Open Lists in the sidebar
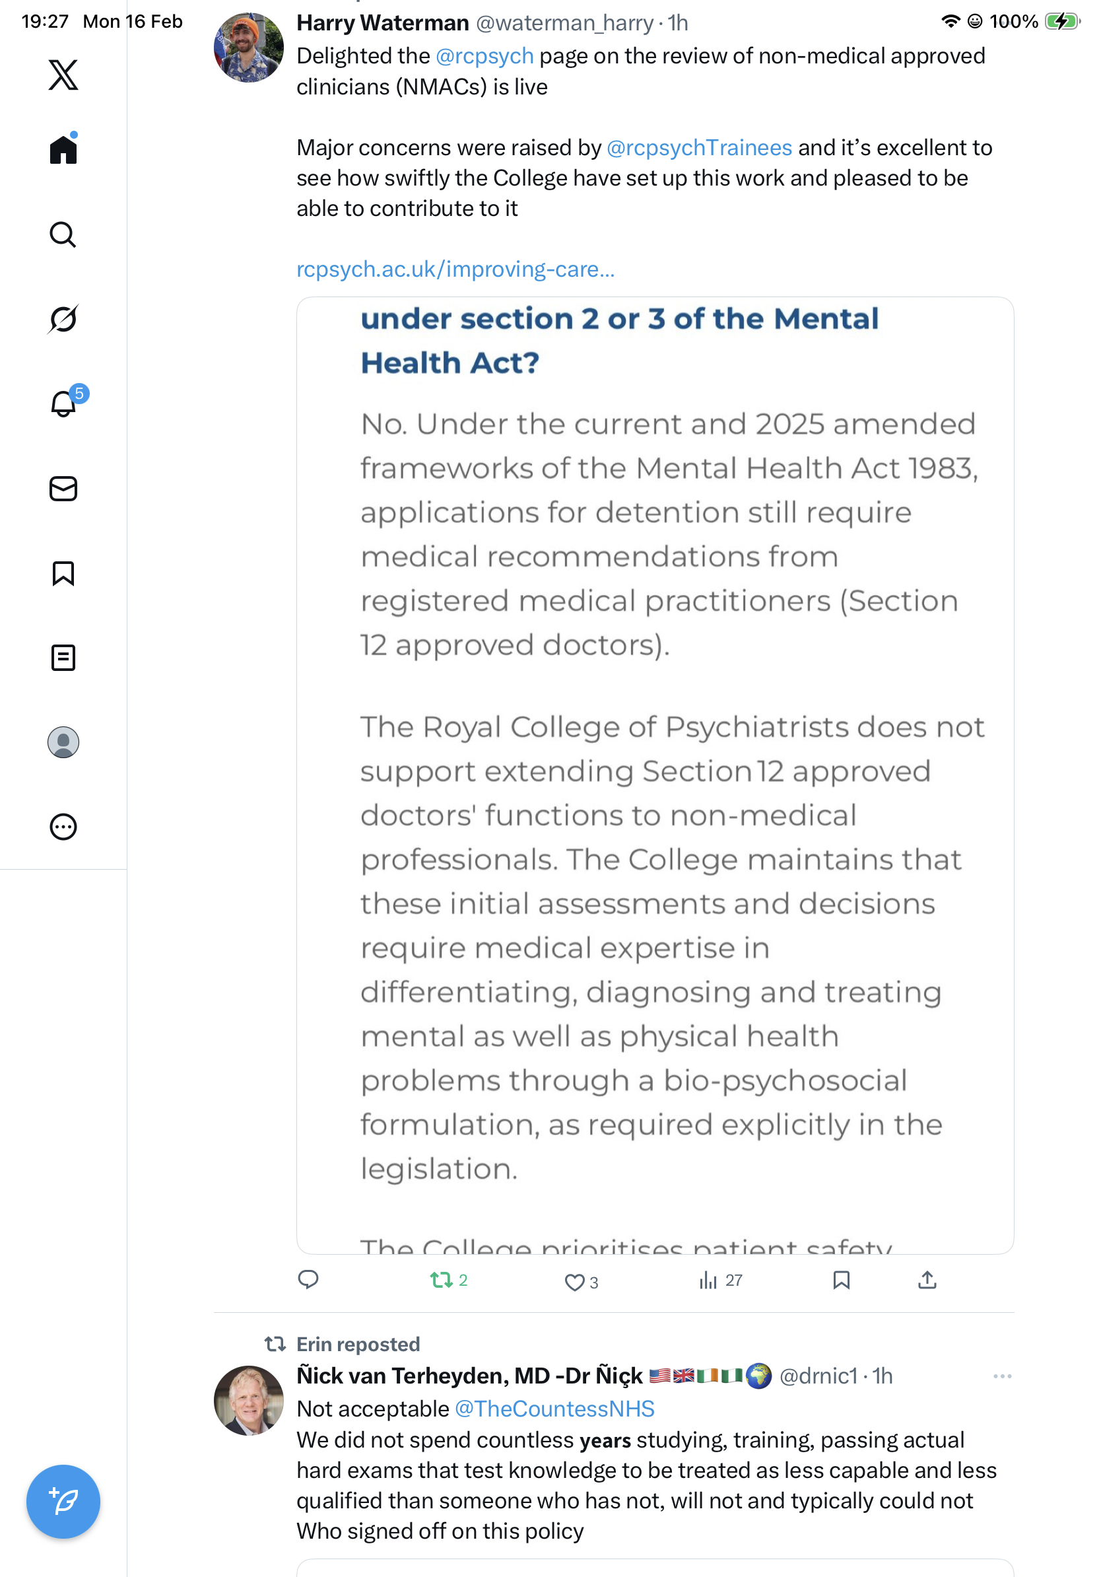 click(63, 658)
